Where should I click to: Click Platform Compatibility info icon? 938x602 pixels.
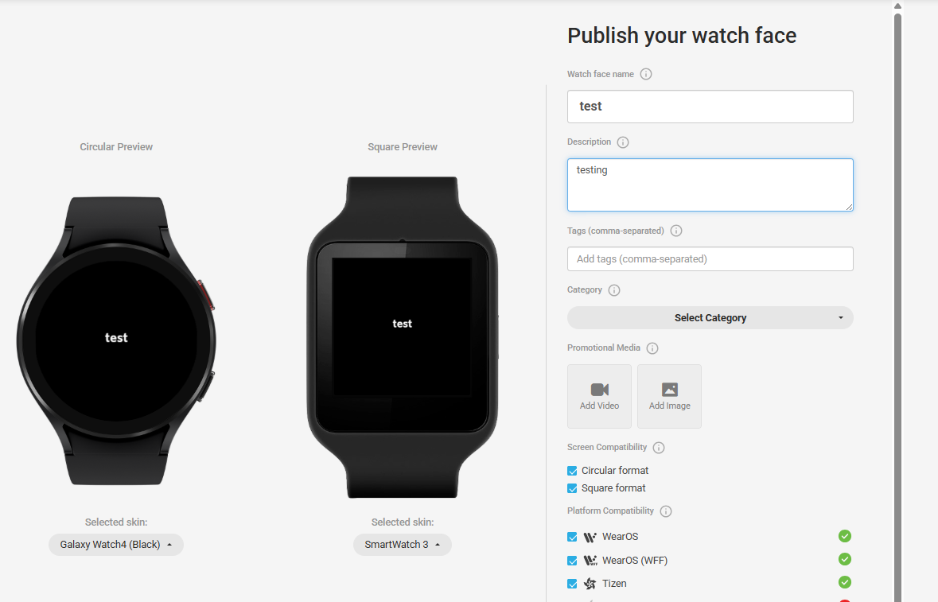pos(666,511)
